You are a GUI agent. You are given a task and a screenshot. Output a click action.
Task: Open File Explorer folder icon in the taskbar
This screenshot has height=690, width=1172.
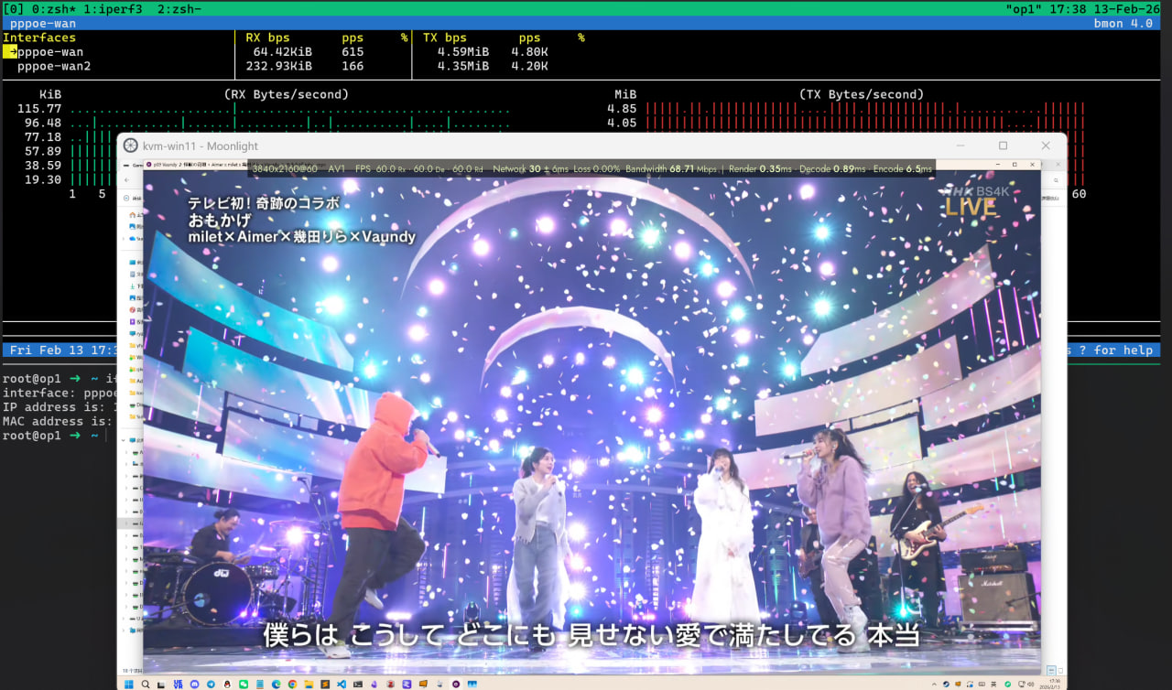pos(309,684)
